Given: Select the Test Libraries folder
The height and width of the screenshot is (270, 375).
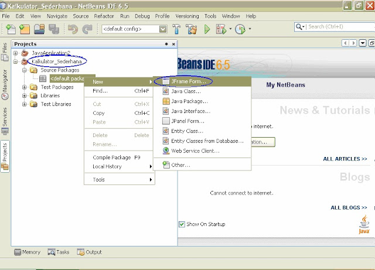Looking at the screenshot, I should (56, 104).
